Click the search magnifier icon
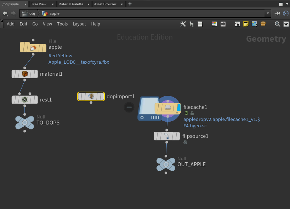 pos(277,24)
